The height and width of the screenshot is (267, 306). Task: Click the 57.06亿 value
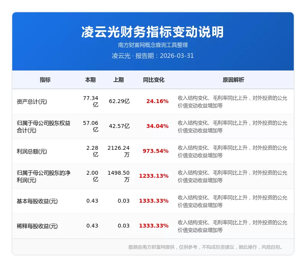(x=91, y=126)
